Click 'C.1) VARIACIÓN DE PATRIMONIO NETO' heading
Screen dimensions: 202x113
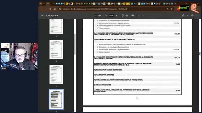tap(124, 34)
